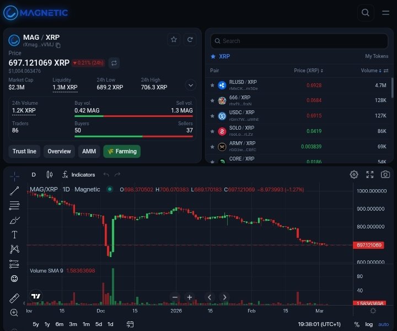Open the 666 / XRP pair
The height and width of the screenshot is (331, 397).
click(x=299, y=100)
